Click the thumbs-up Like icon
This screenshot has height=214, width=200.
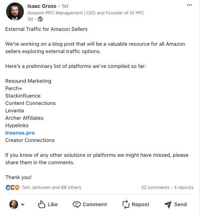click(x=41, y=205)
